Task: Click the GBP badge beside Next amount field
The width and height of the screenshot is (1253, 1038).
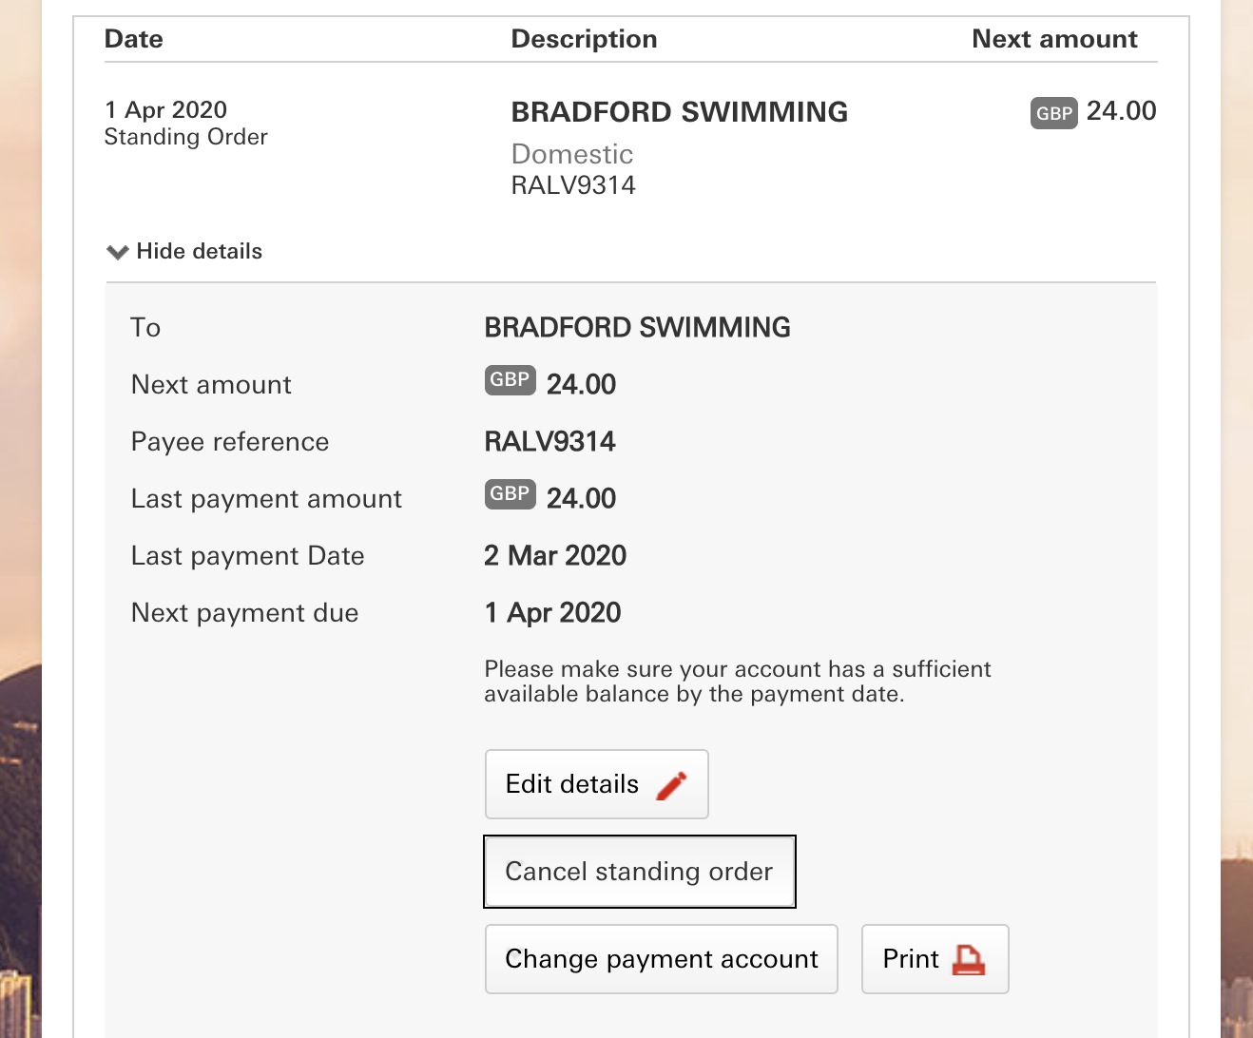Action: [510, 380]
